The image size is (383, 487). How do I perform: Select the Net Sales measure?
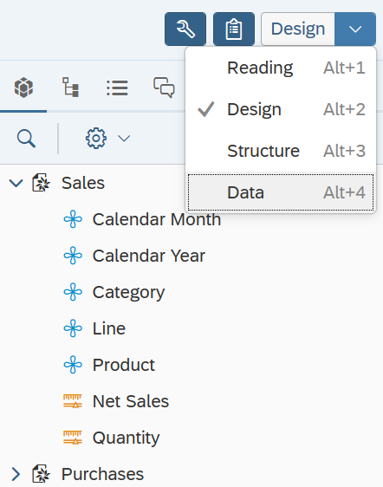(x=131, y=401)
